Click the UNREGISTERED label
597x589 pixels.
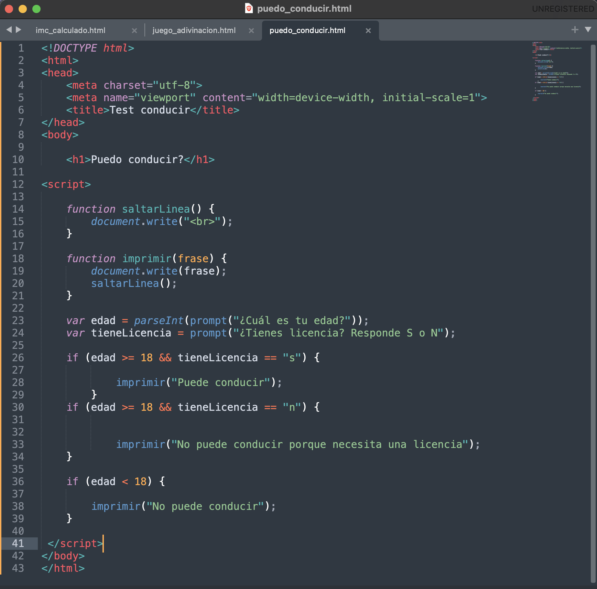[x=563, y=9]
